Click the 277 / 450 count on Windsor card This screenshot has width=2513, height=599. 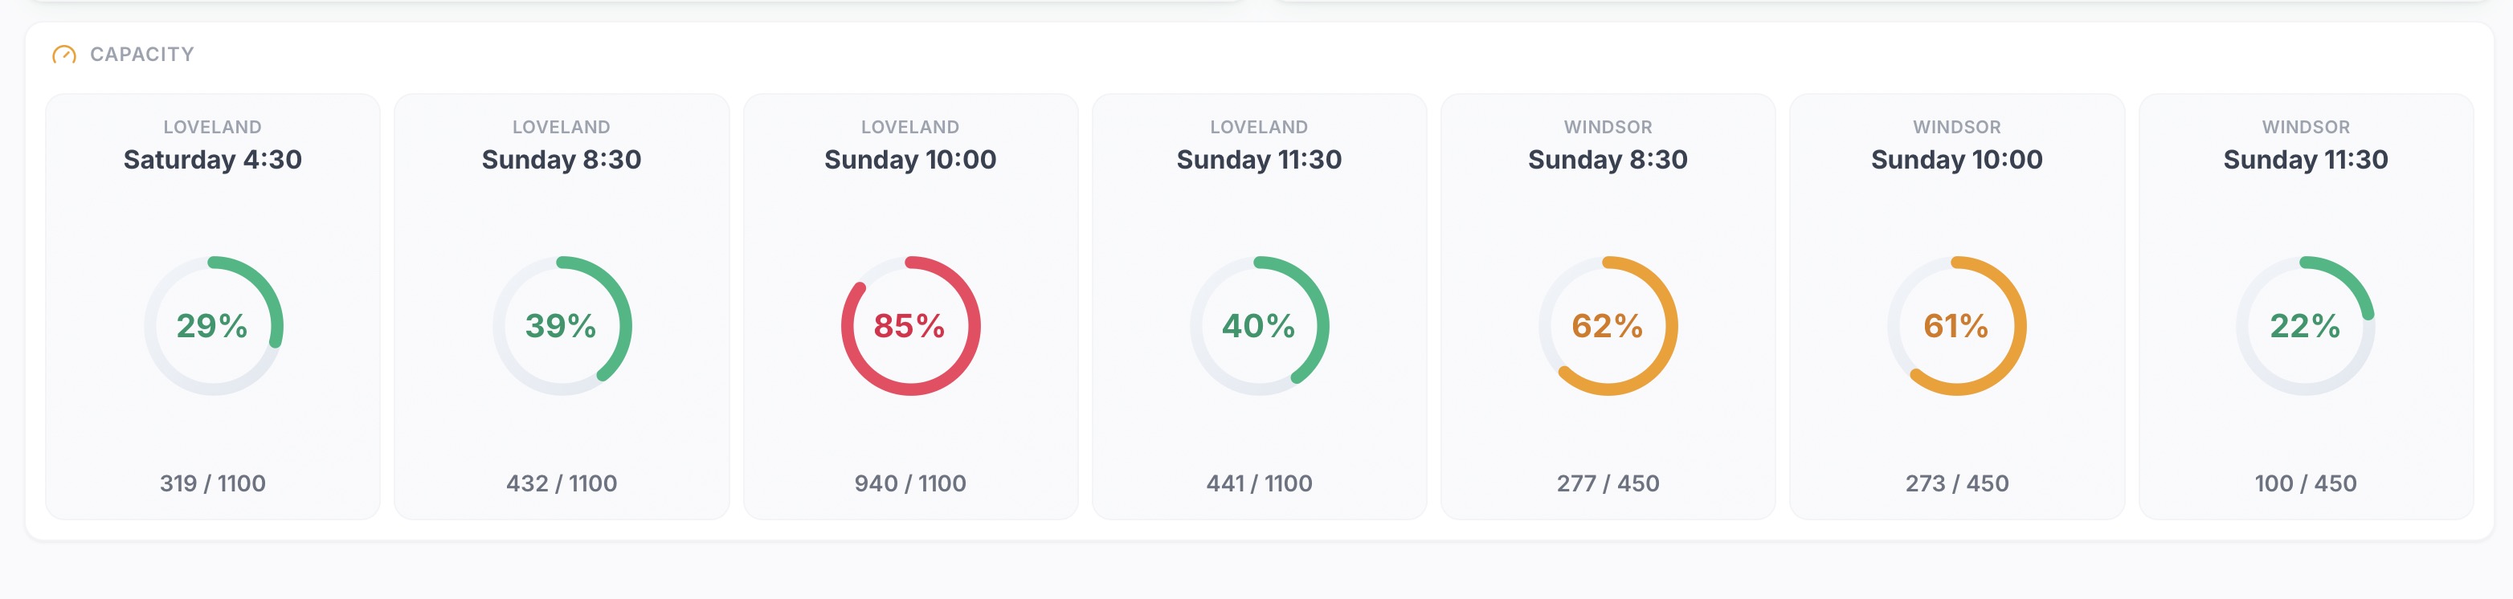[x=1610, y=483]
